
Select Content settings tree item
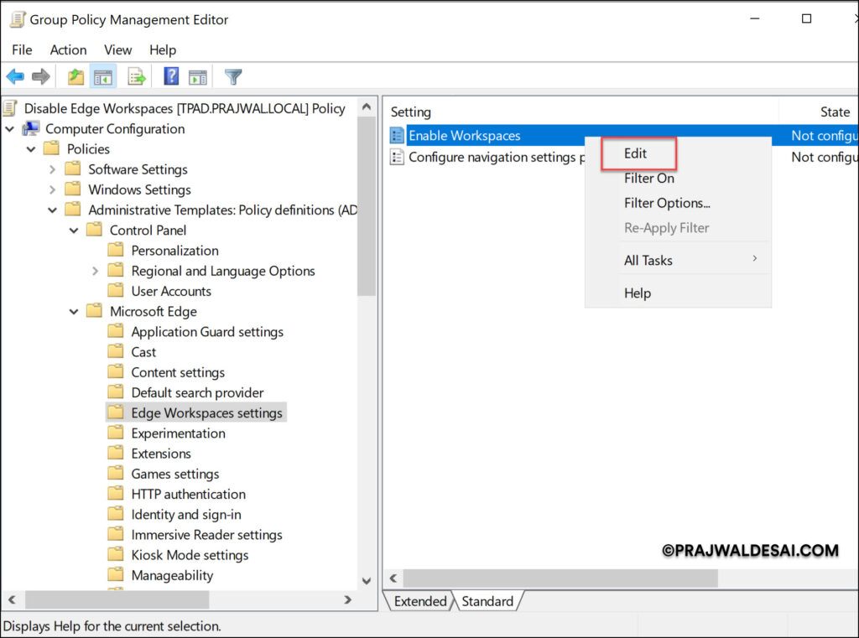click(178, 372)
